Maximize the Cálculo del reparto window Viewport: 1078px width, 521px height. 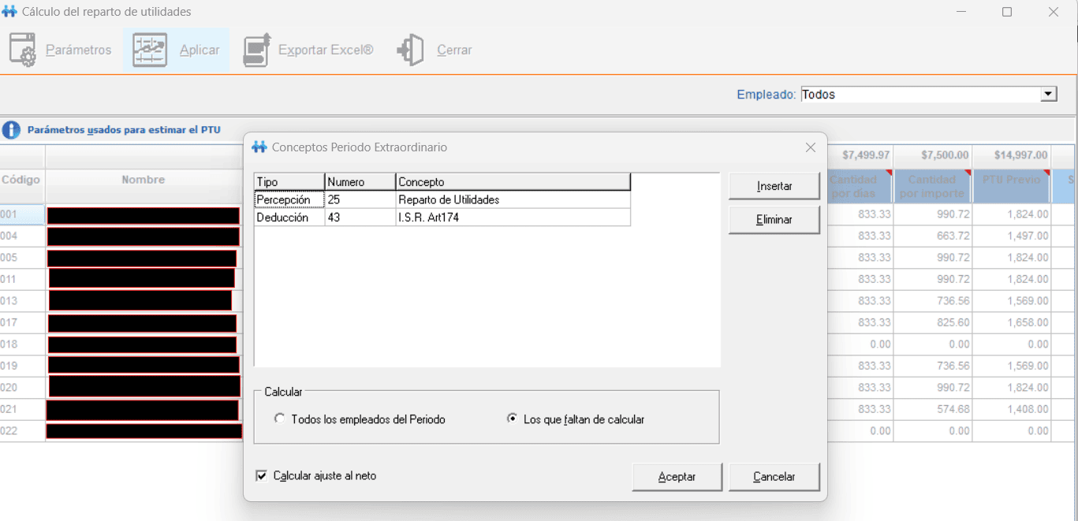tap(1007, 12)
